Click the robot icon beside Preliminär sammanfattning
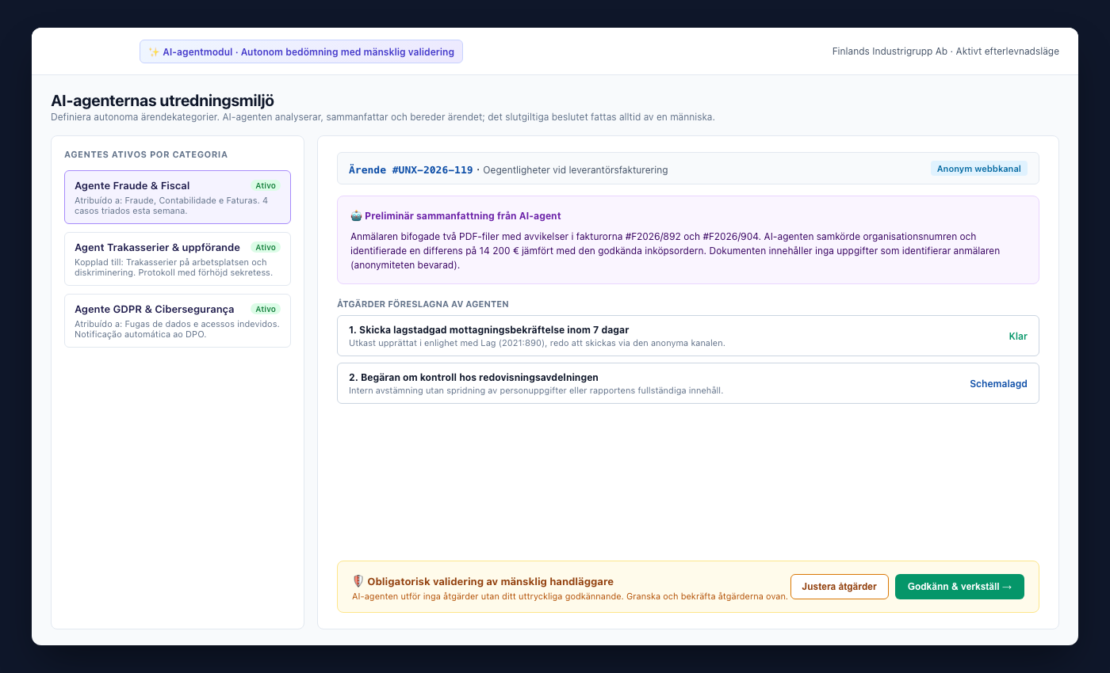 pyautogui.click(x=356, y=215)
